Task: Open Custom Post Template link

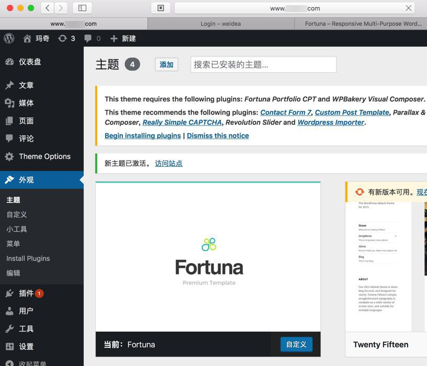Action: 352,112
